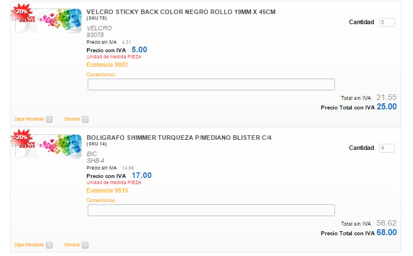Click the -20% badge on Velcro item

pyautogui.click(x=21, y=12)
